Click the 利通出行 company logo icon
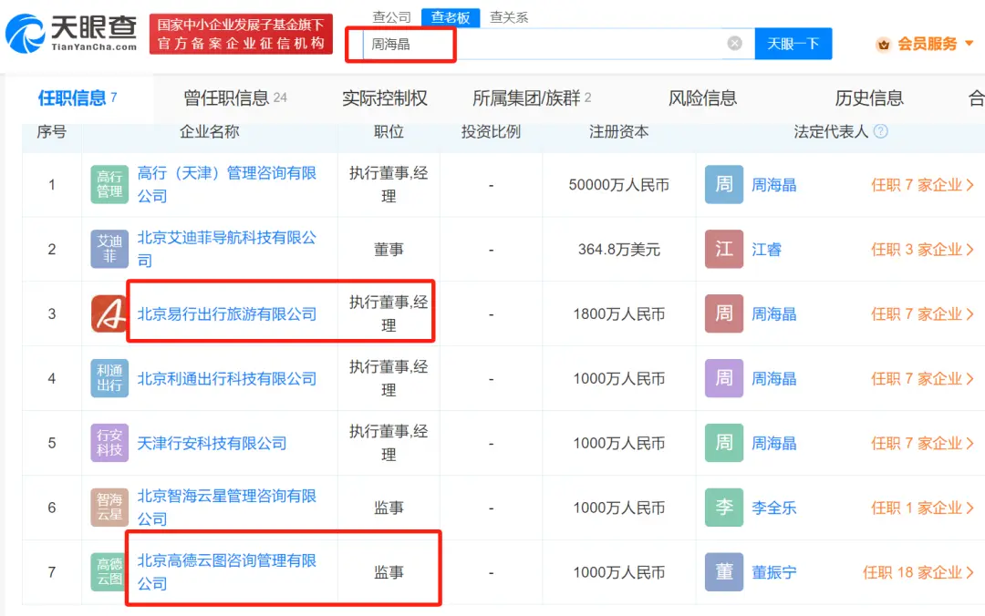Viewport: 985px width, 616px height. pyautogui.click(x=109, y=379)
